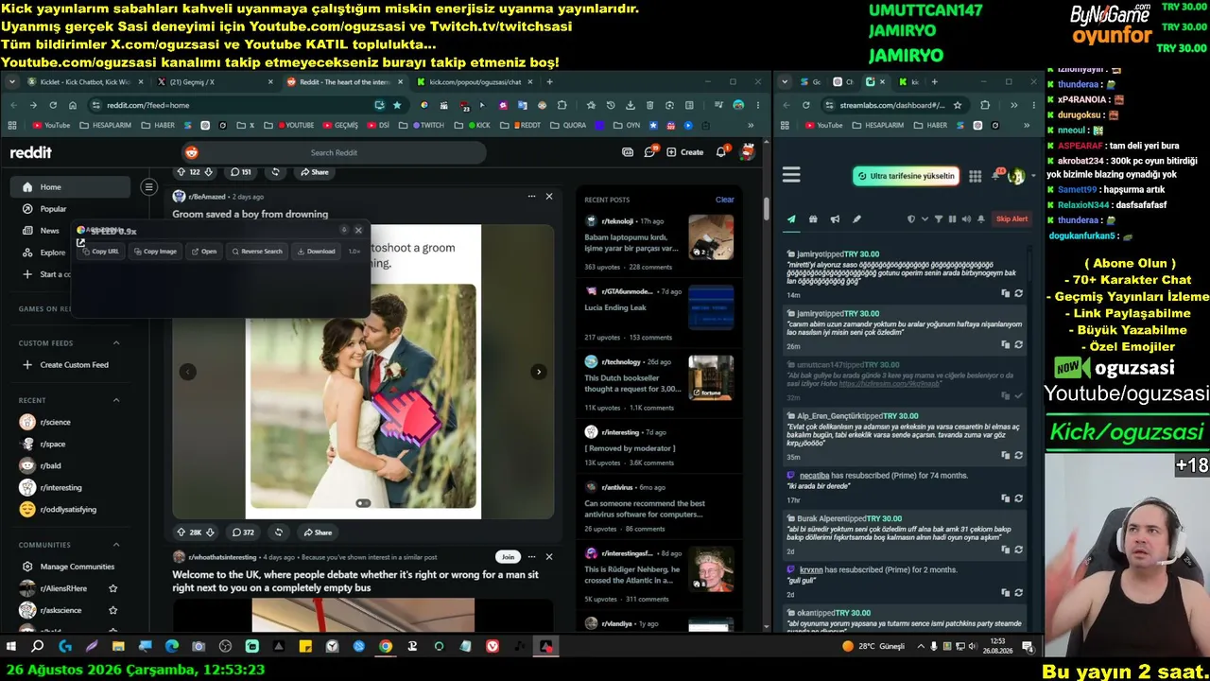Open Reddit user avatar menu
The image size is (1210, 681).
coord(747,151)
